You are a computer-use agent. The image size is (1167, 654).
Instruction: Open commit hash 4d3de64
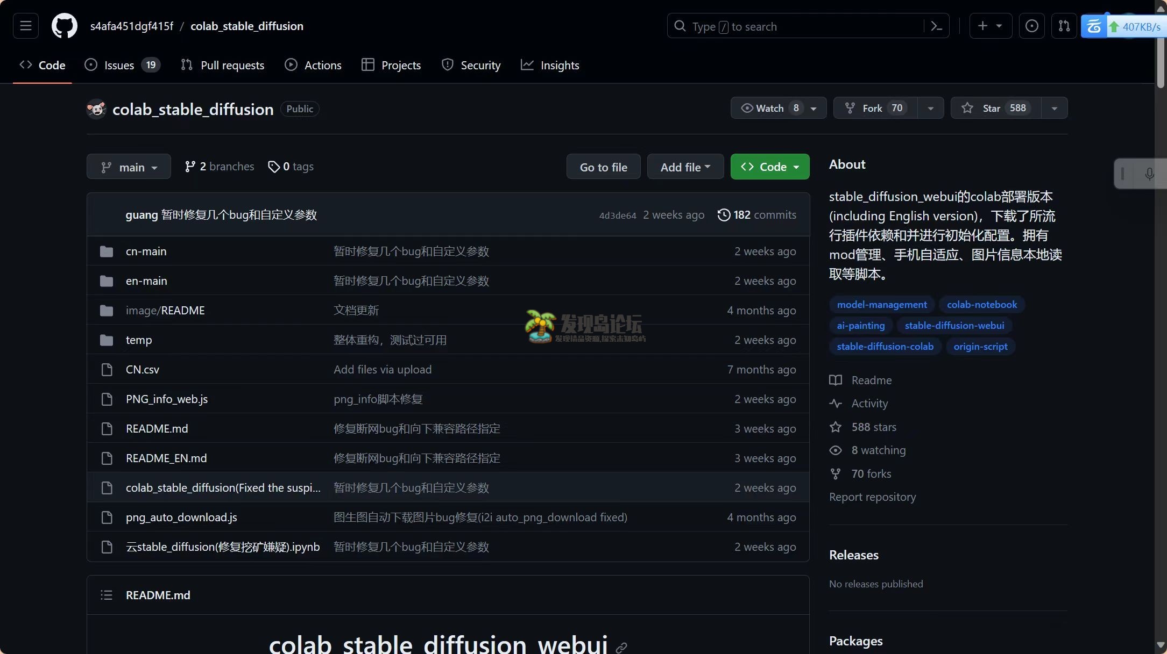point(618,215)
